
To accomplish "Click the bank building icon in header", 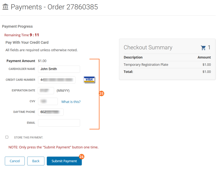I will 5,7.
